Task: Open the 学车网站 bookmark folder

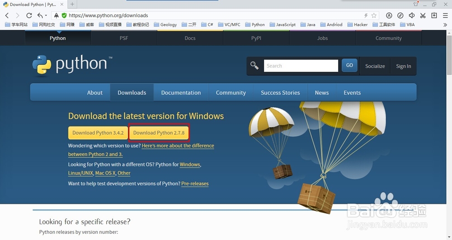Action: click(x=16, y=25)
